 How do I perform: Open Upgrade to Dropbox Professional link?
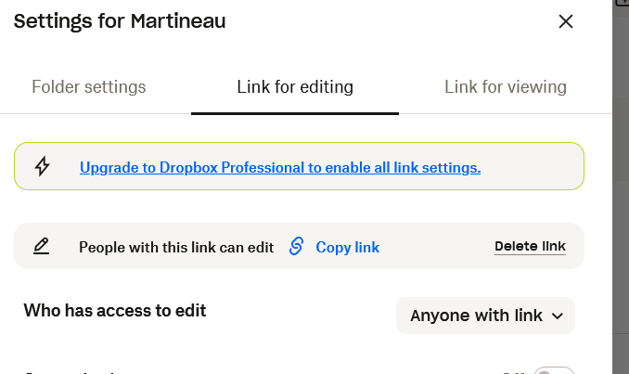tap(279, 168)
